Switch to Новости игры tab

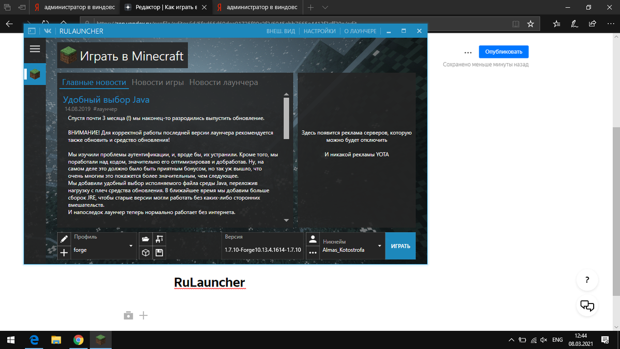158,82
